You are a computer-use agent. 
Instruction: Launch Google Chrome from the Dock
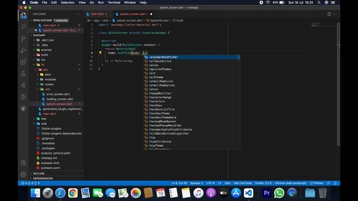click(73, 193)
